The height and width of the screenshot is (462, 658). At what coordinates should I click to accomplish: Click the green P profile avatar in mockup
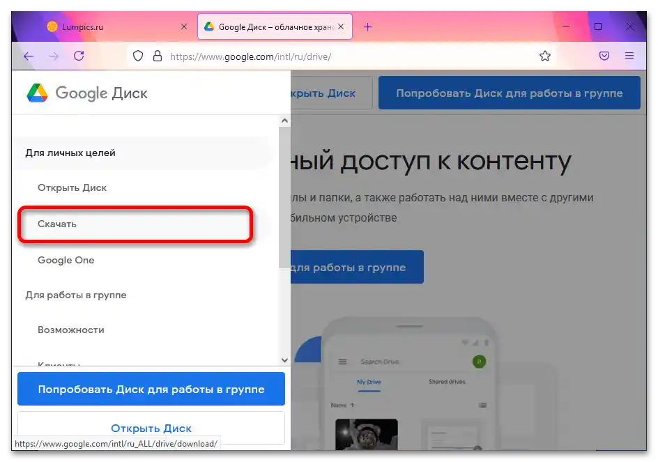(x=480, y=362)
